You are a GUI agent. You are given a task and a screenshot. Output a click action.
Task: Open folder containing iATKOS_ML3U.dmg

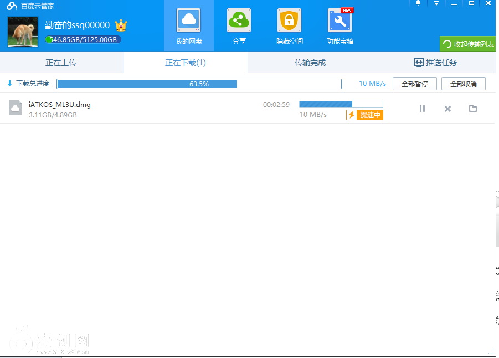tap(472, 109)
